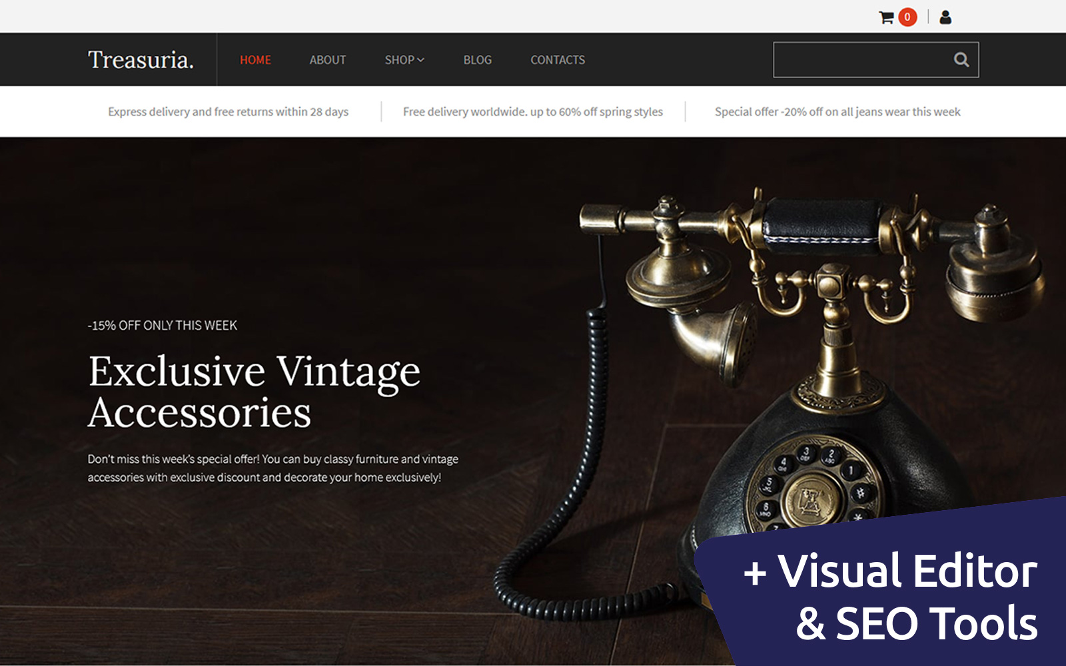Open the Blog menu item
1066x666 pixels.
[477, 60]
